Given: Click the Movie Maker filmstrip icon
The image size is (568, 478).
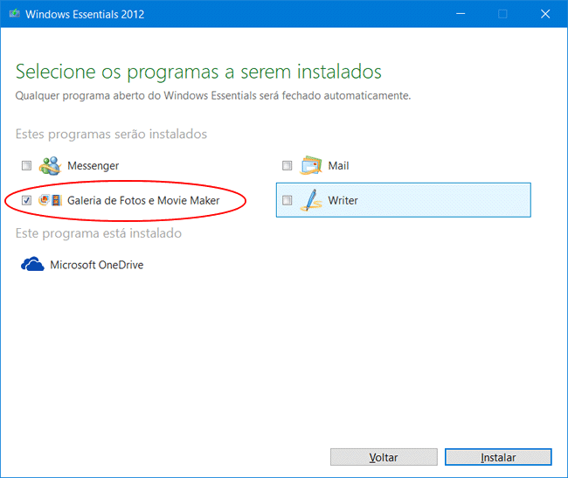Looking at the screenshot, I should [x=57, y=201].
